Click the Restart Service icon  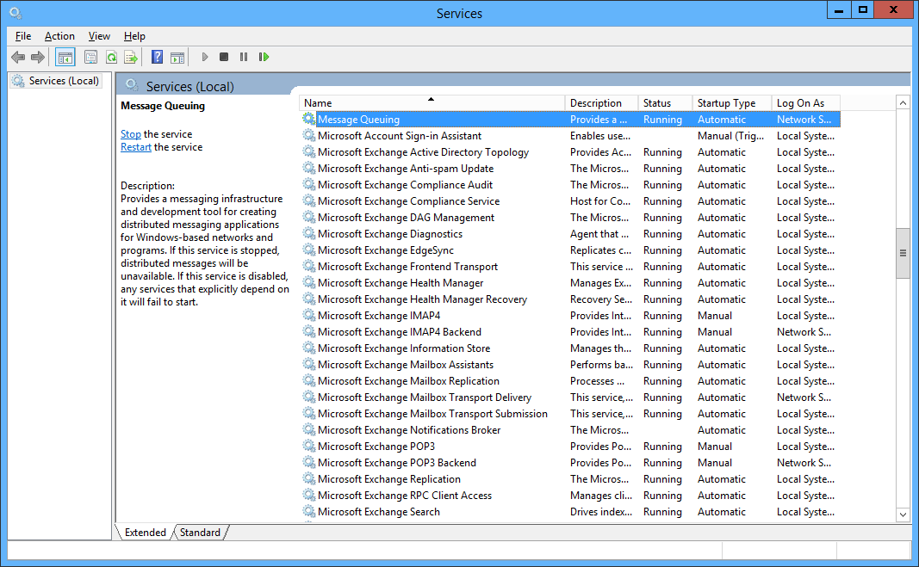tap(264, 57)
